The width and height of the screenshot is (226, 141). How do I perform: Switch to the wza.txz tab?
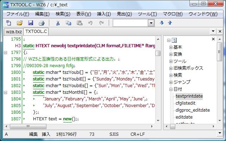coord(13,31)
